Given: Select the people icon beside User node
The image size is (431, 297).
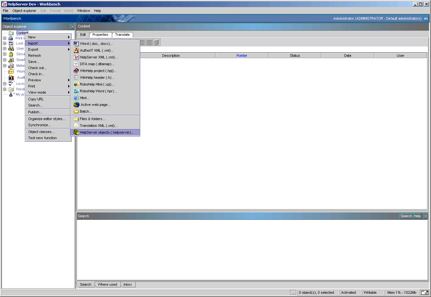Looking at the screenshot, I should click(11, 48).
